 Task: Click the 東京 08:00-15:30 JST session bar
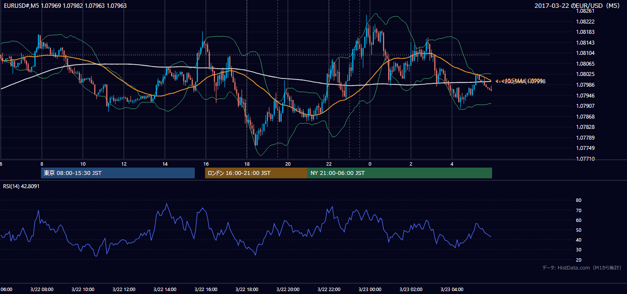(118, 173)
